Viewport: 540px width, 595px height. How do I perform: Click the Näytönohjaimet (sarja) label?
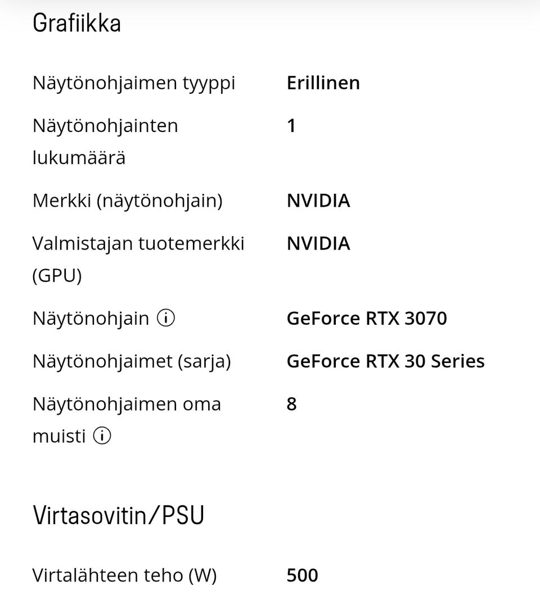pos(132,361)
